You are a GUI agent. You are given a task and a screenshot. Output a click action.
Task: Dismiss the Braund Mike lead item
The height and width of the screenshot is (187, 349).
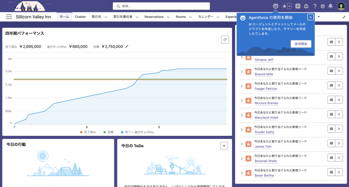coord(339,71)
